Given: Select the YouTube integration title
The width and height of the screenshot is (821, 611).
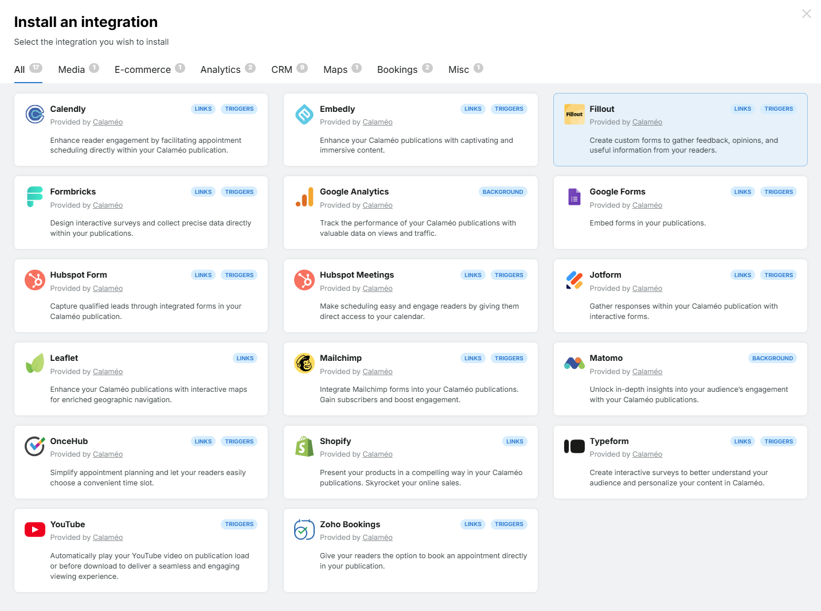Looking at the screenshot, I should [68, 524].
